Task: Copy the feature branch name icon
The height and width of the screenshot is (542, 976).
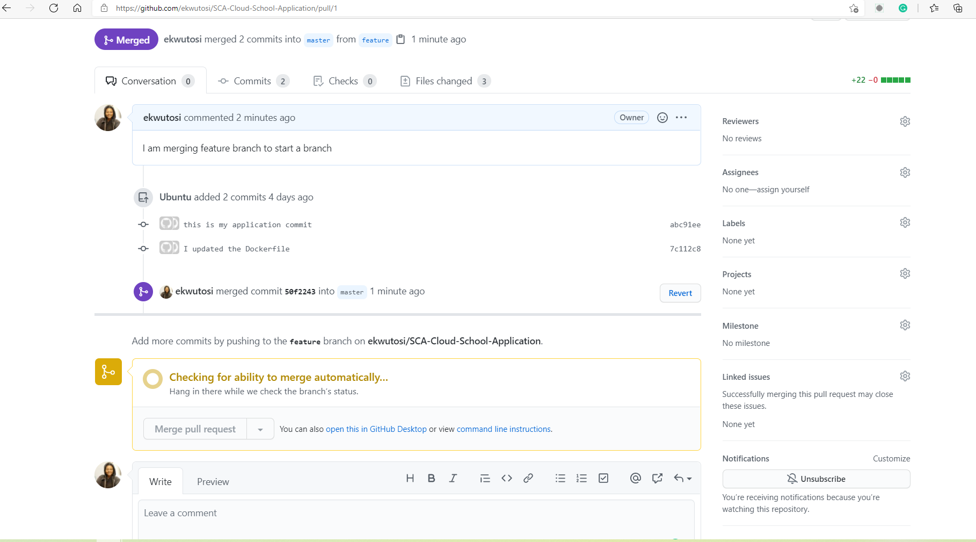Action: coord(400,39)
